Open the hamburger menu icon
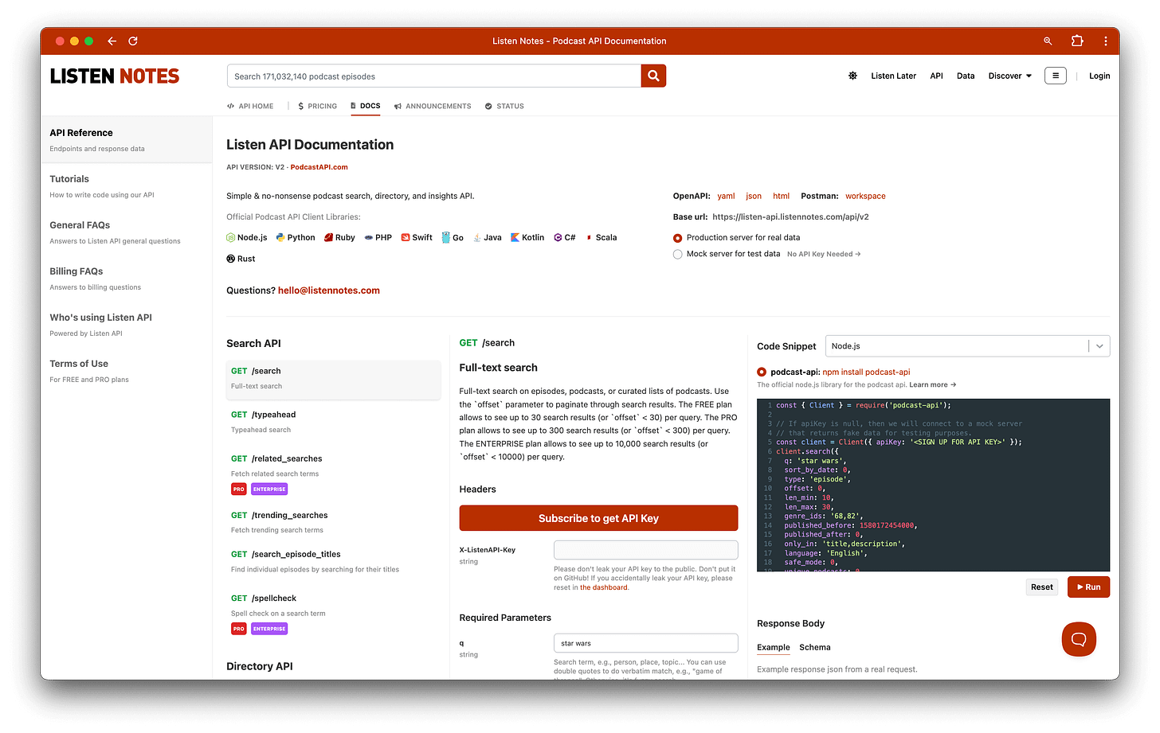This screenshot has width=1160, height=733. pyautogui.click(x=1056, y=76)
